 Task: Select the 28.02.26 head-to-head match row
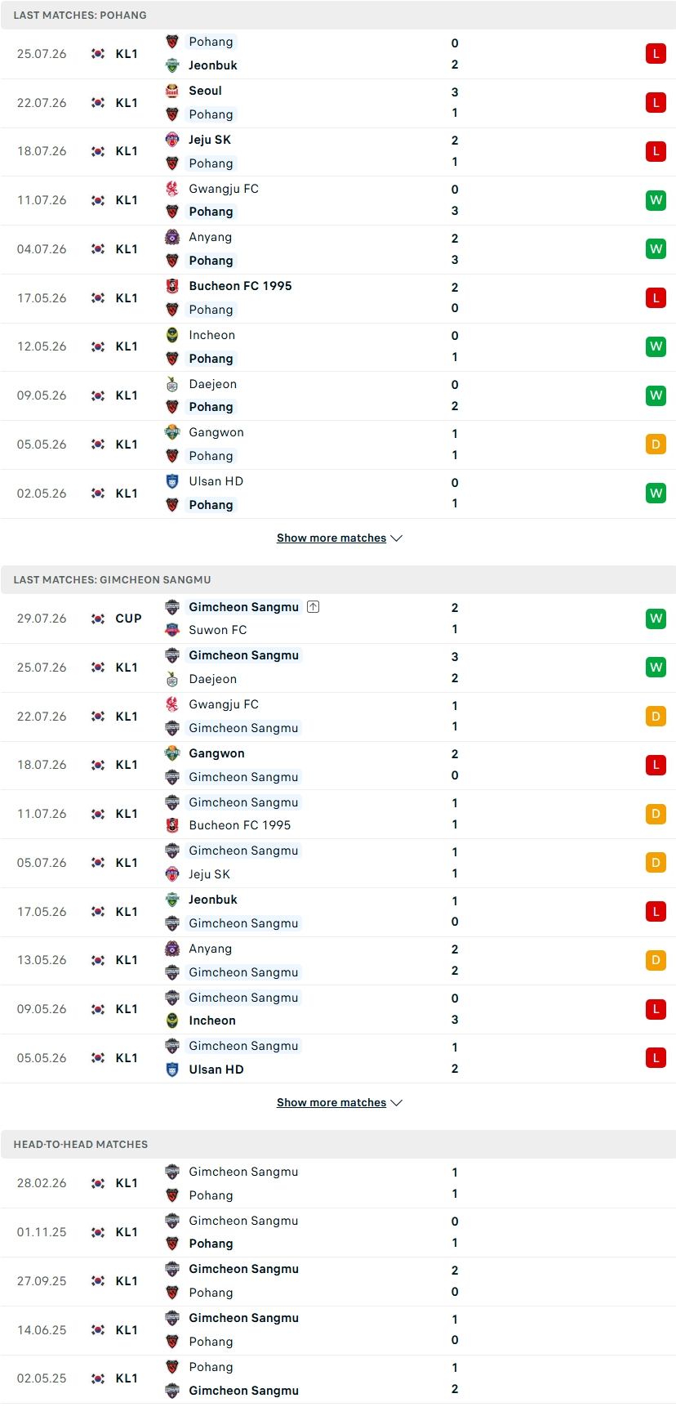coord(338,1183)
